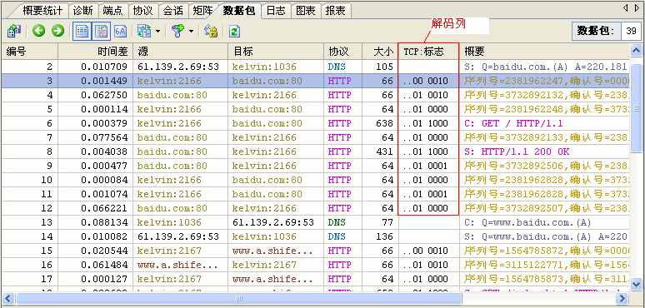The height and width of the screenshot is (308, 645).
Task: Click source 'kelvin:2167' in row 17
Action: pyautogui.click(x=169, y=279)
